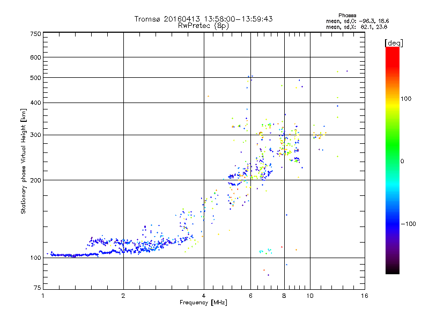Viewport: 429px width, 322px height.
Task: Click the y-axis tick label '400'
Action: point(35,103)
